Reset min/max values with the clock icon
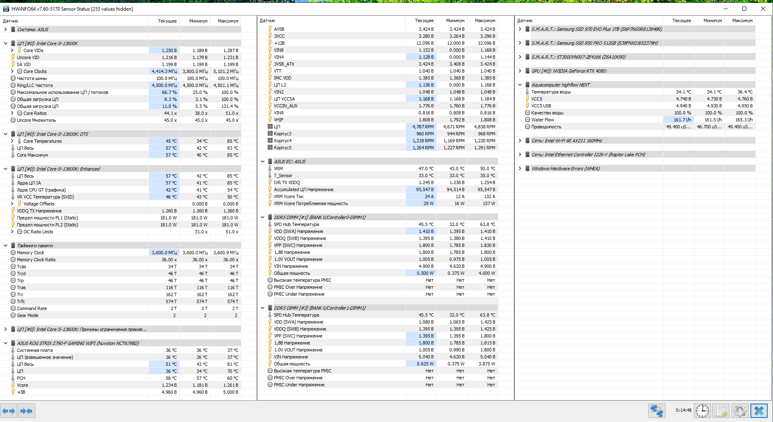This screenshot has height=422, width=773. pyautogui.click(x=702, y=411)
